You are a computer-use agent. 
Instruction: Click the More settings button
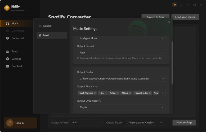[184, 122]
